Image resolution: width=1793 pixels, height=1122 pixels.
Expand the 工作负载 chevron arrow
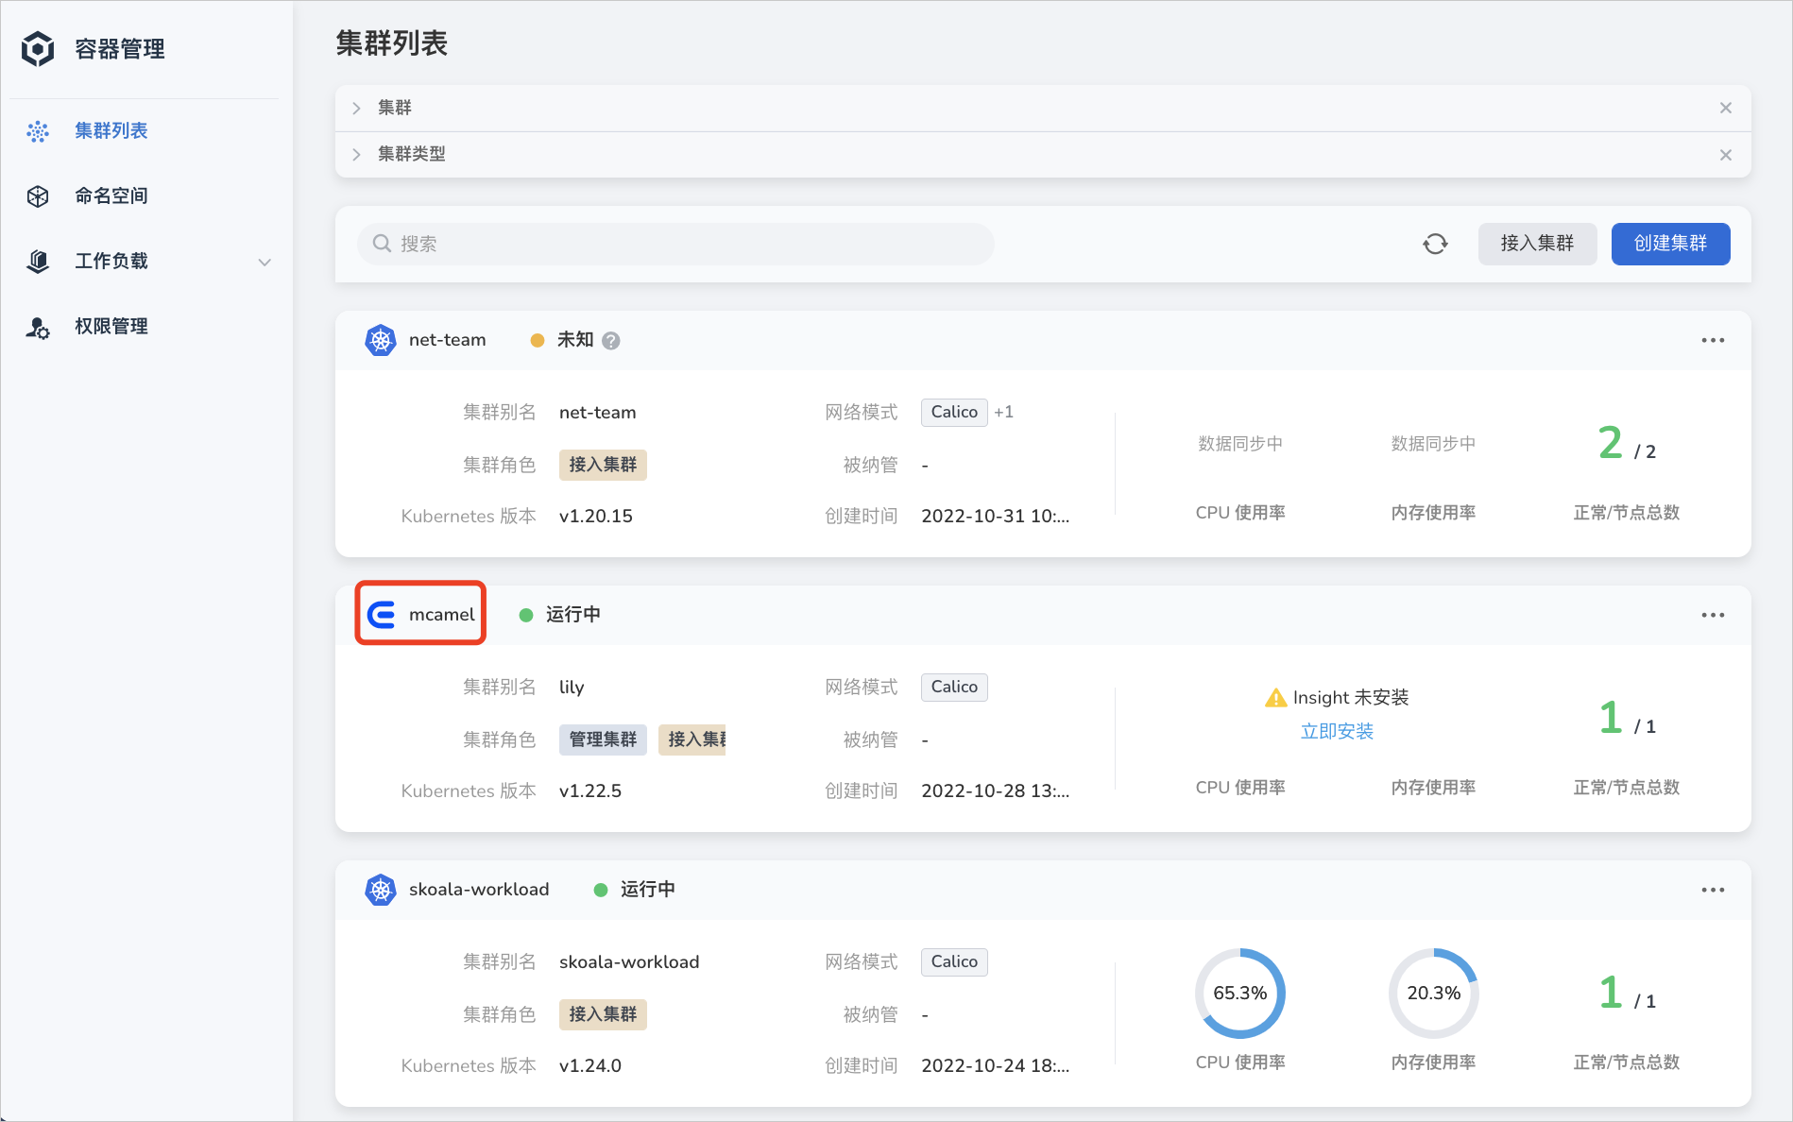(265, 263)
